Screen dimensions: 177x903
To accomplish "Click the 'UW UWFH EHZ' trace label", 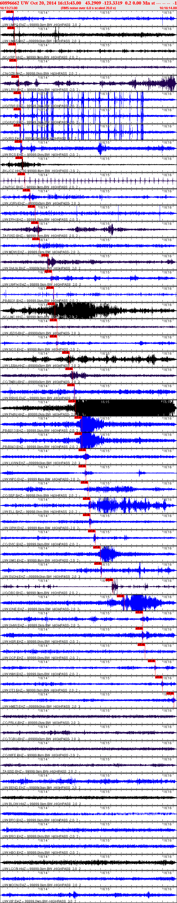I will click(15, 285).
